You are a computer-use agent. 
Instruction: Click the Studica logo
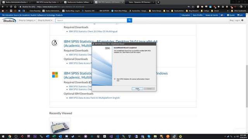[x=9, y=20]
